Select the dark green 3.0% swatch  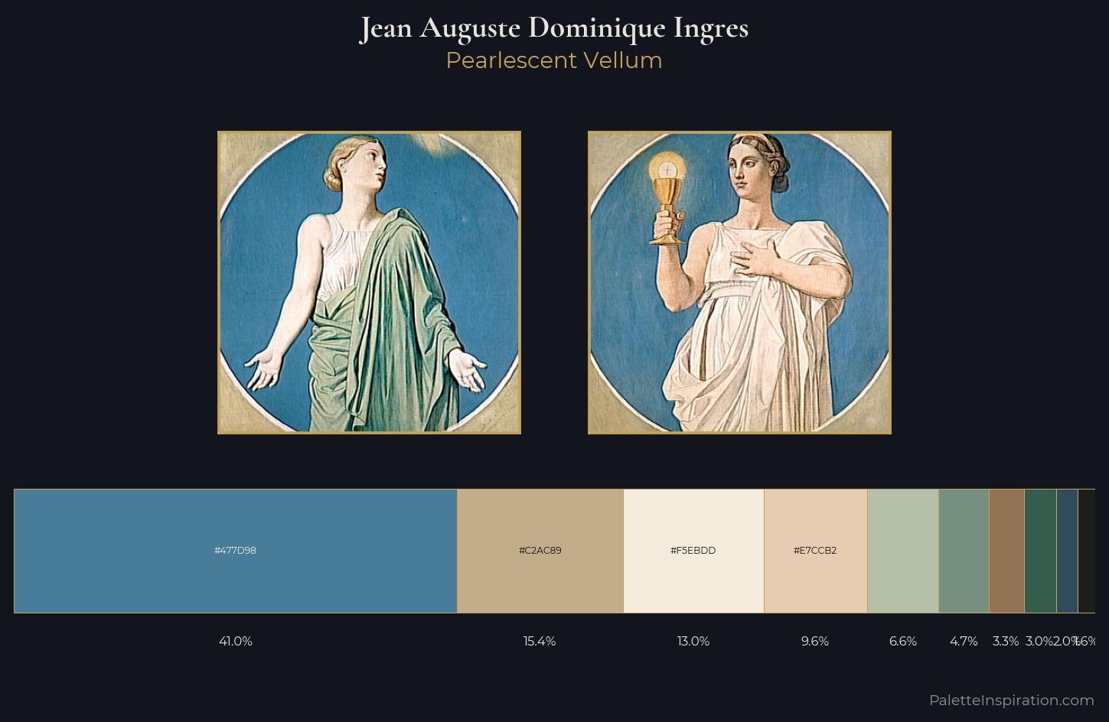click(1040, 551)
